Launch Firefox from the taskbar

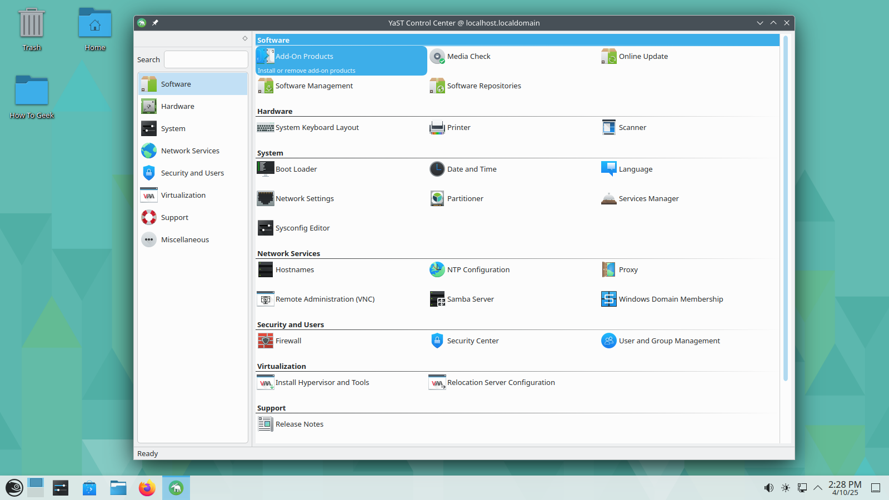point(147,488)
